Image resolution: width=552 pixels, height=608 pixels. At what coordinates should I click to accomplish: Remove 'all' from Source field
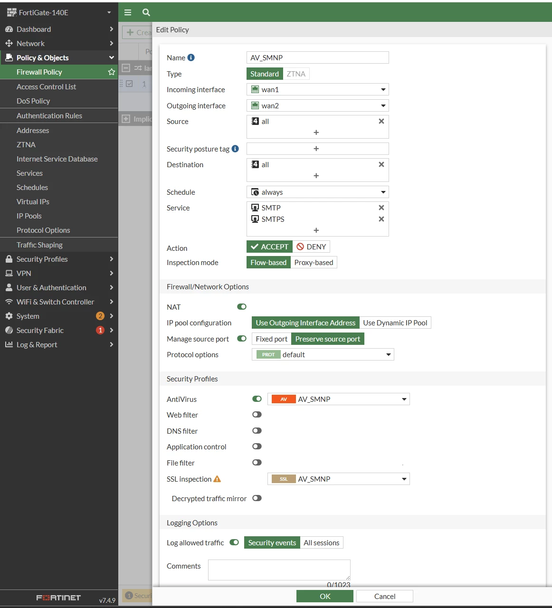381,121
